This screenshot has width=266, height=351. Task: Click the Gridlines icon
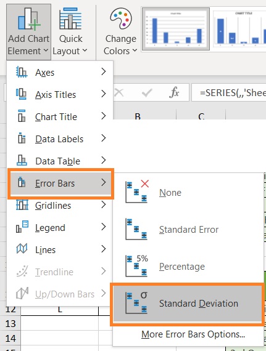click(22, 204)
